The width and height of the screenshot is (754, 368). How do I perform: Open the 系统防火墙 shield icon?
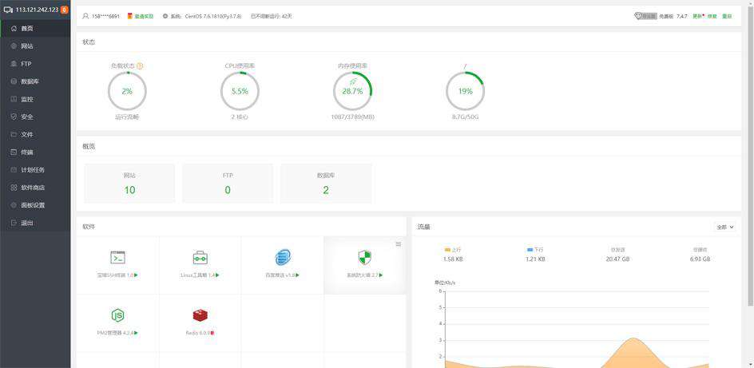click(365, 258)
